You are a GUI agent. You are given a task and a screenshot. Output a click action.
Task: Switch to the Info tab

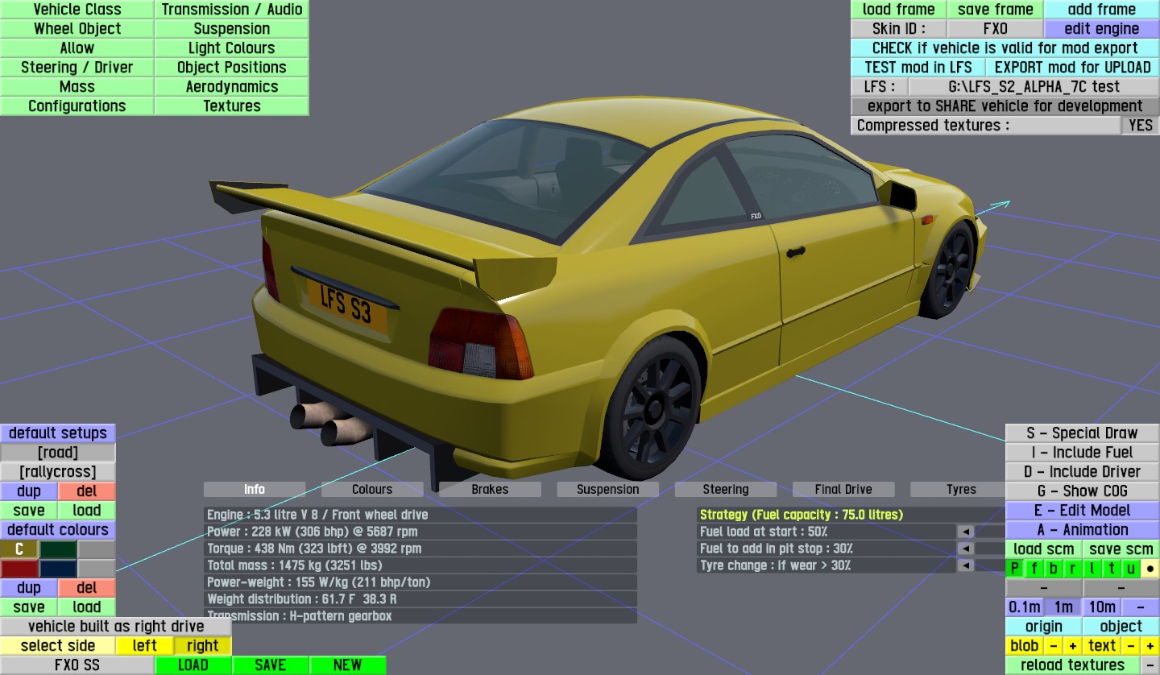(x=255, y=490)
